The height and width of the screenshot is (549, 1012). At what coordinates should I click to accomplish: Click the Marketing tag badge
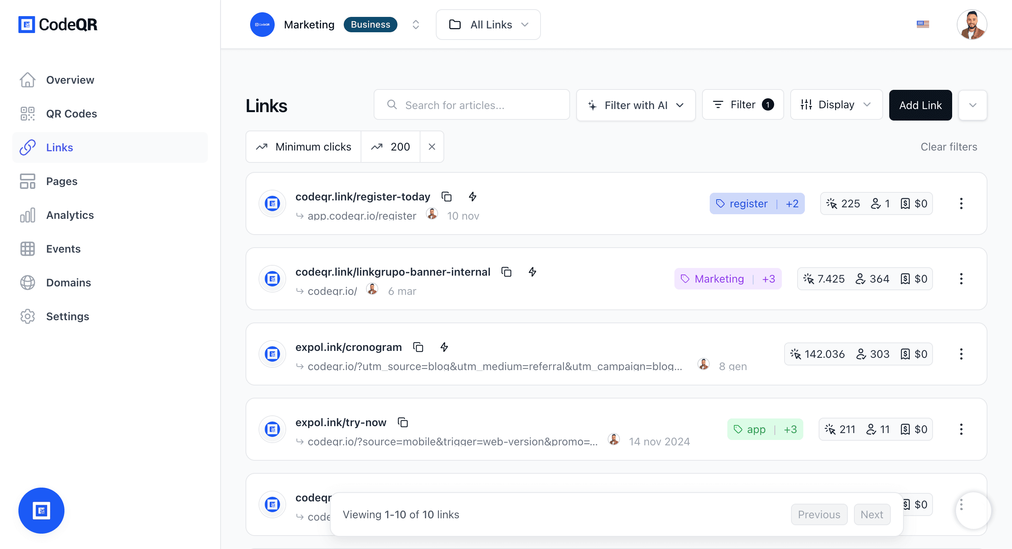[728, 279]
